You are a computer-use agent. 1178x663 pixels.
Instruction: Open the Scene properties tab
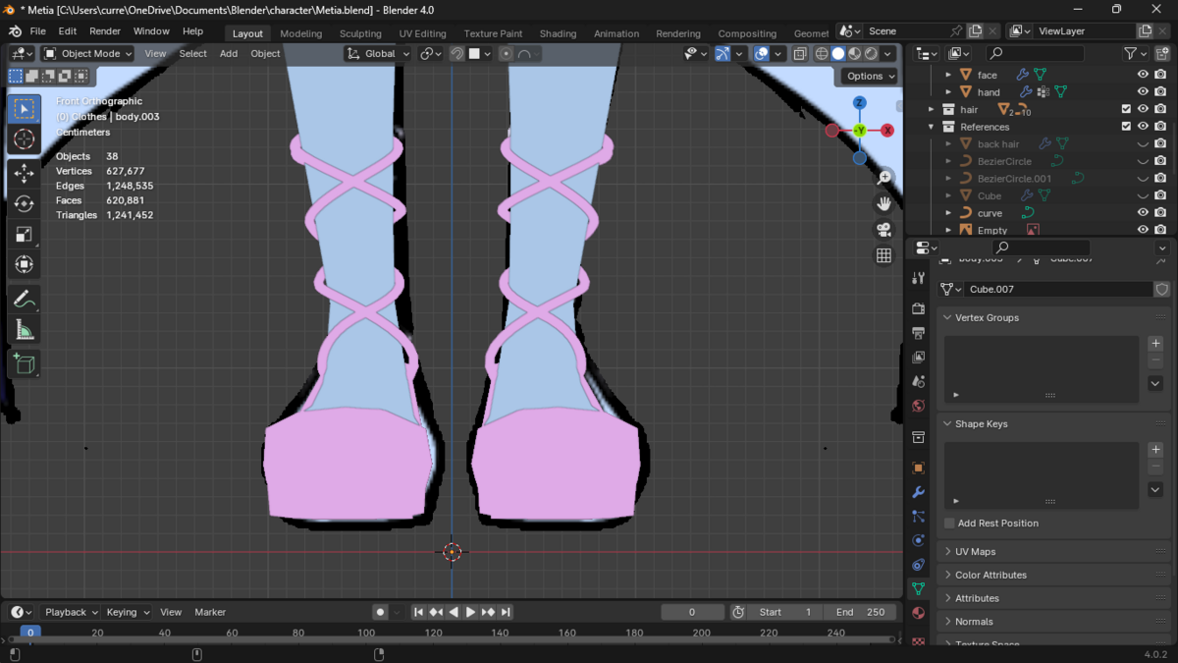click(918, 381)
